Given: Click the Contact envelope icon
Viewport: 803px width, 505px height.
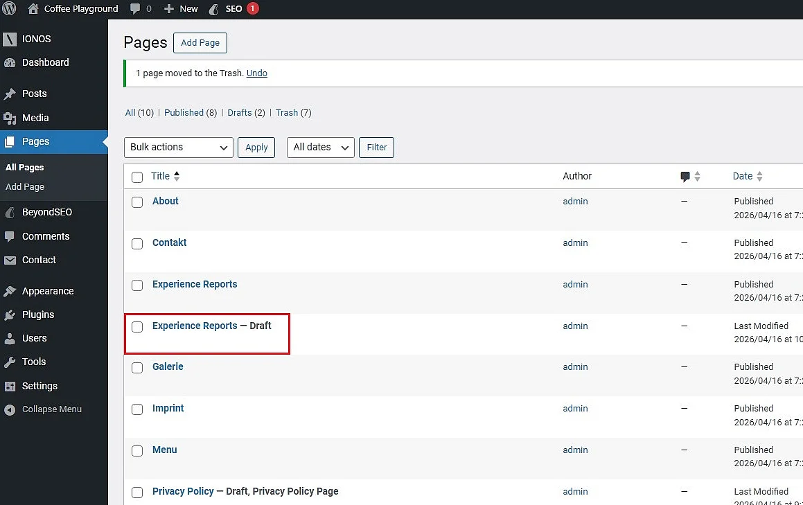Looking at the screenshot, I should 10,260.
